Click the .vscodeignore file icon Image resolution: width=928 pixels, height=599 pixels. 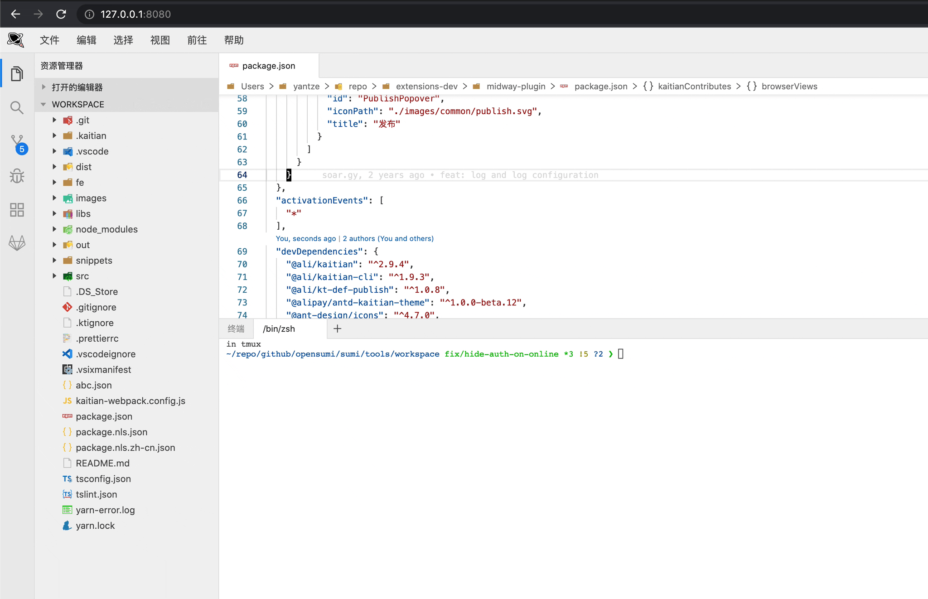click(x=67, y=354)
